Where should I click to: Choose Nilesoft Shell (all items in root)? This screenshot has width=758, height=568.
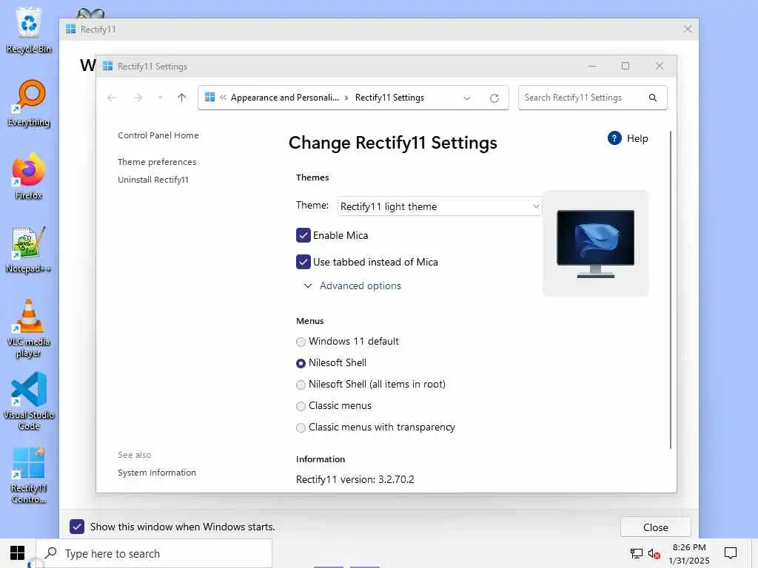(x=301, y=385)
